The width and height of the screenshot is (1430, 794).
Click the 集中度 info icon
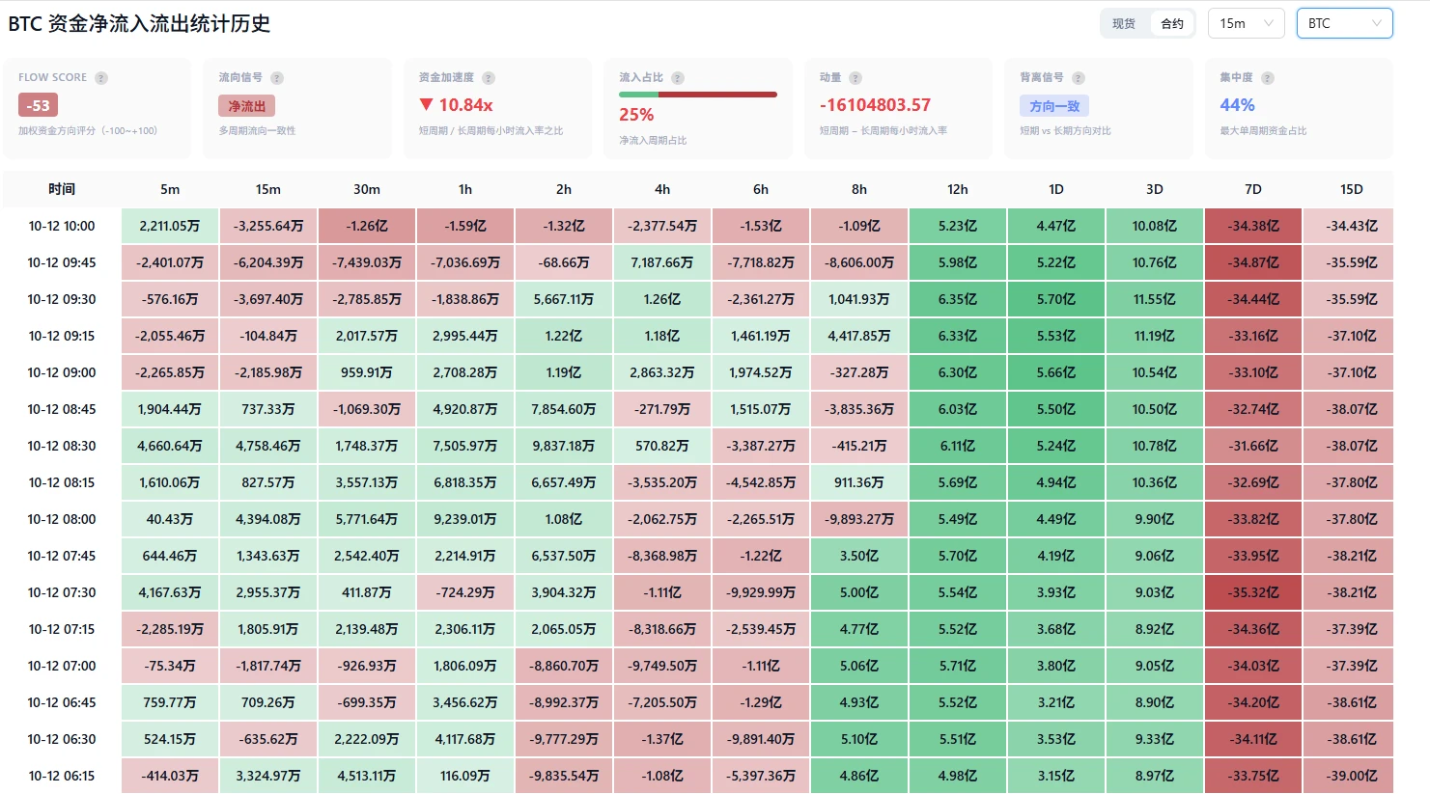click(1268, 78)
